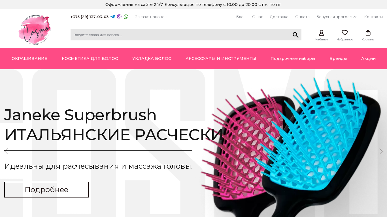Open the Viber contact icon

pos(119,17)
